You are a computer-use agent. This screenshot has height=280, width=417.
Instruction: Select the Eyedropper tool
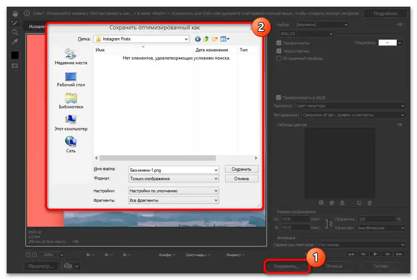coord(15,42)
